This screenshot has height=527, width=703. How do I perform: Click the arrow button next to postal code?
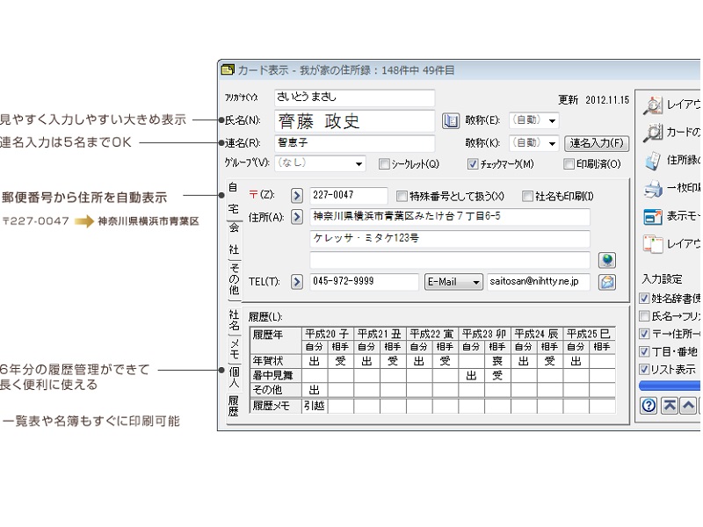[296, 195]
